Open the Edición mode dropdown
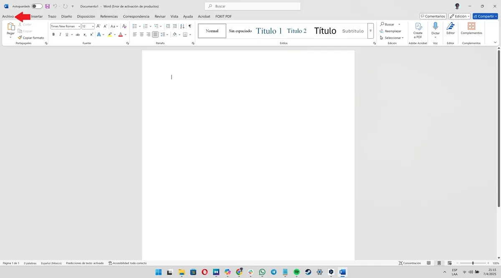The width and height of the screenshot is (501, 278). coord(459,16)
